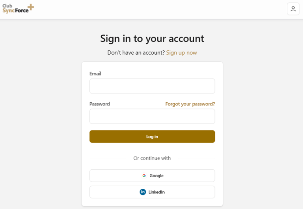The height and width of the screenshot is (209, 303).
Task: Follow the Sign up now link
Action: (x=181, y=52)
